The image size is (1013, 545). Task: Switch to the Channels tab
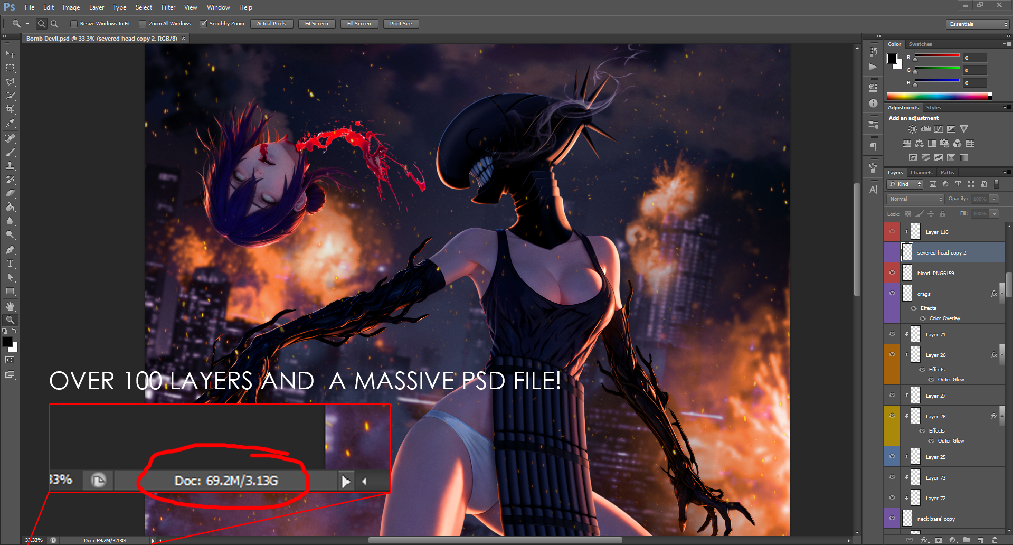pyautogui.click(x=921, y=173)
